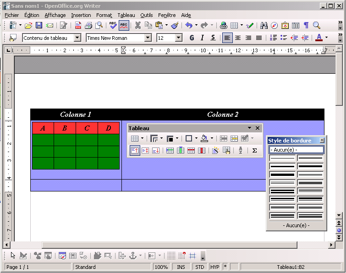Toggle nonprinting characters pilcrow
This screenshot has height=273, width=346.
(x=306, y=25)
